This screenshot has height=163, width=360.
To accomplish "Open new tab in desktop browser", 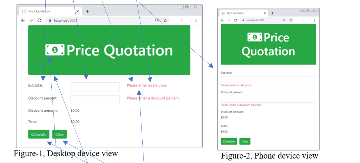I will (87, 11).
